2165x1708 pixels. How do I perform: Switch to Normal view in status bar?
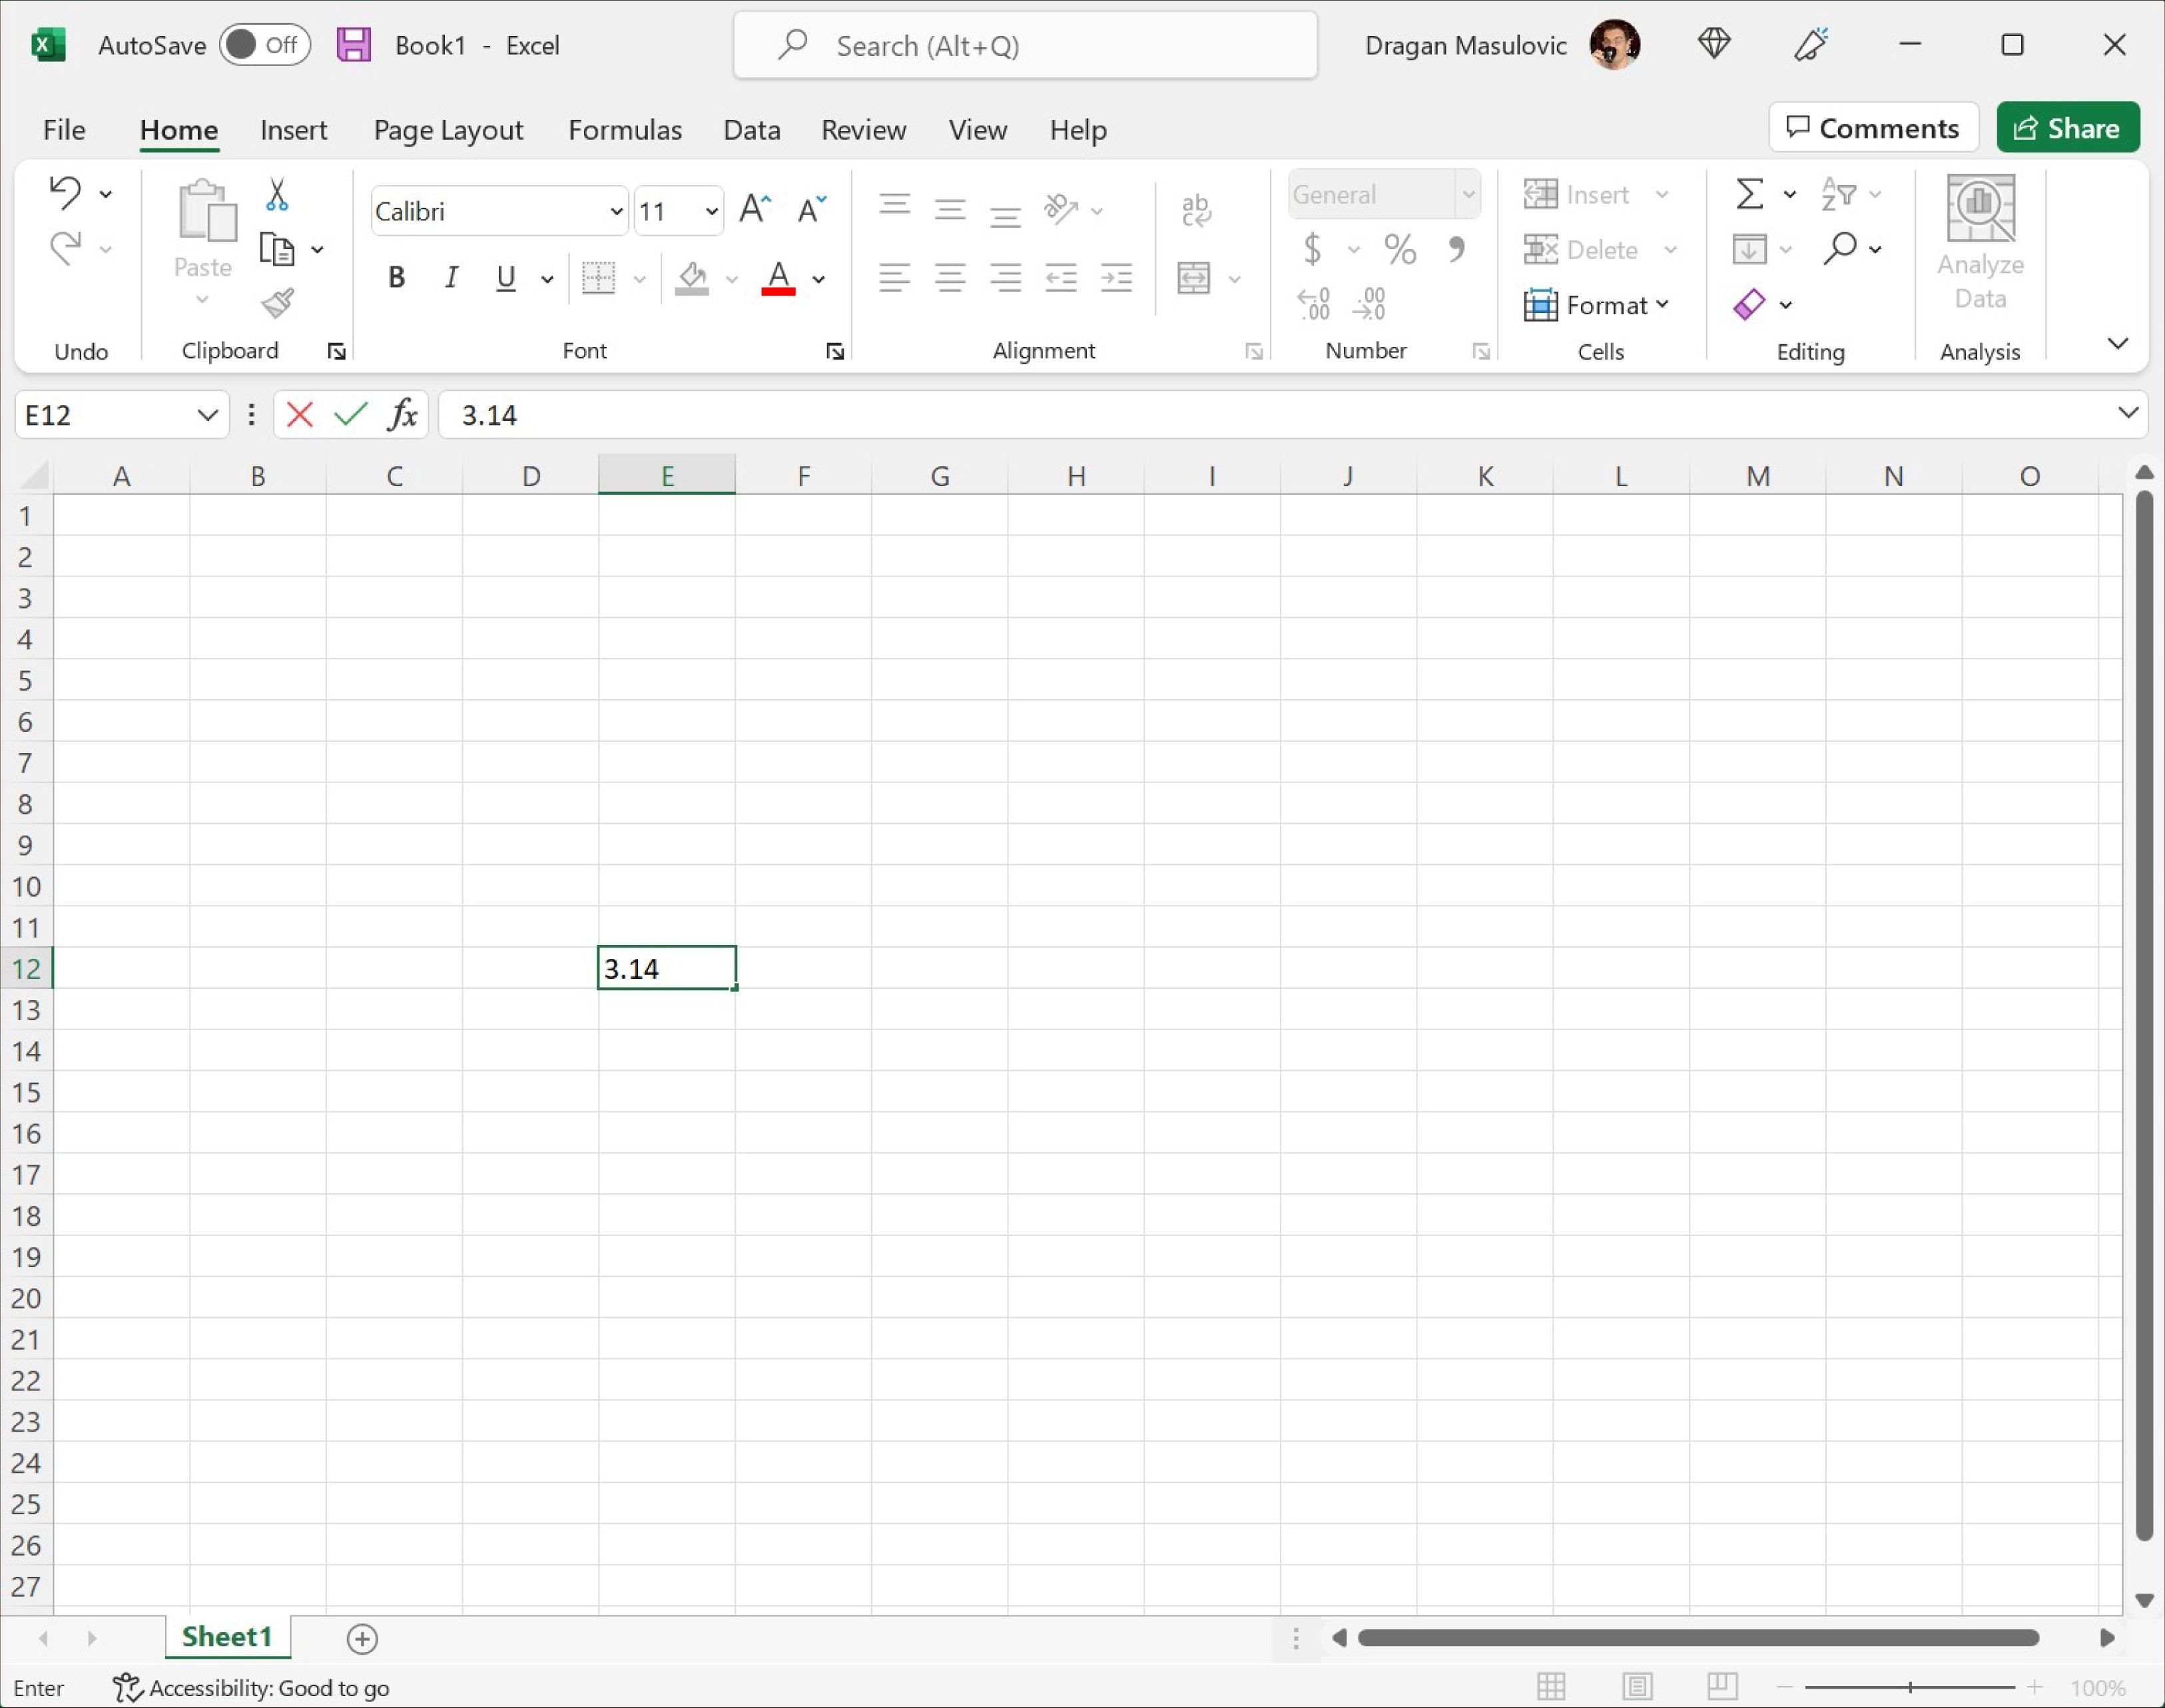1551,1687
